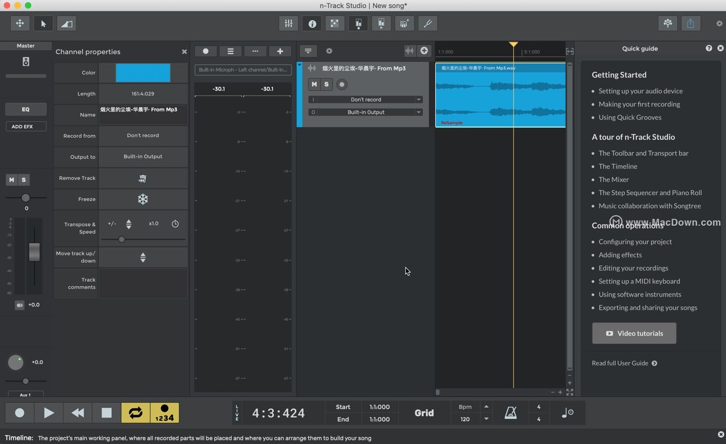Image resolution: width=726 pixels, height=444 pixels.
Task: Open 'Setting up your audio device' link
Action: pos(641,91)
